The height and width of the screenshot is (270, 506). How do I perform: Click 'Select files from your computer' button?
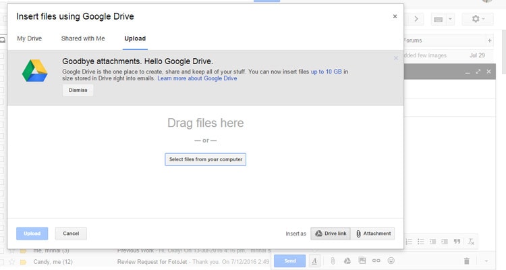(206, 159)
